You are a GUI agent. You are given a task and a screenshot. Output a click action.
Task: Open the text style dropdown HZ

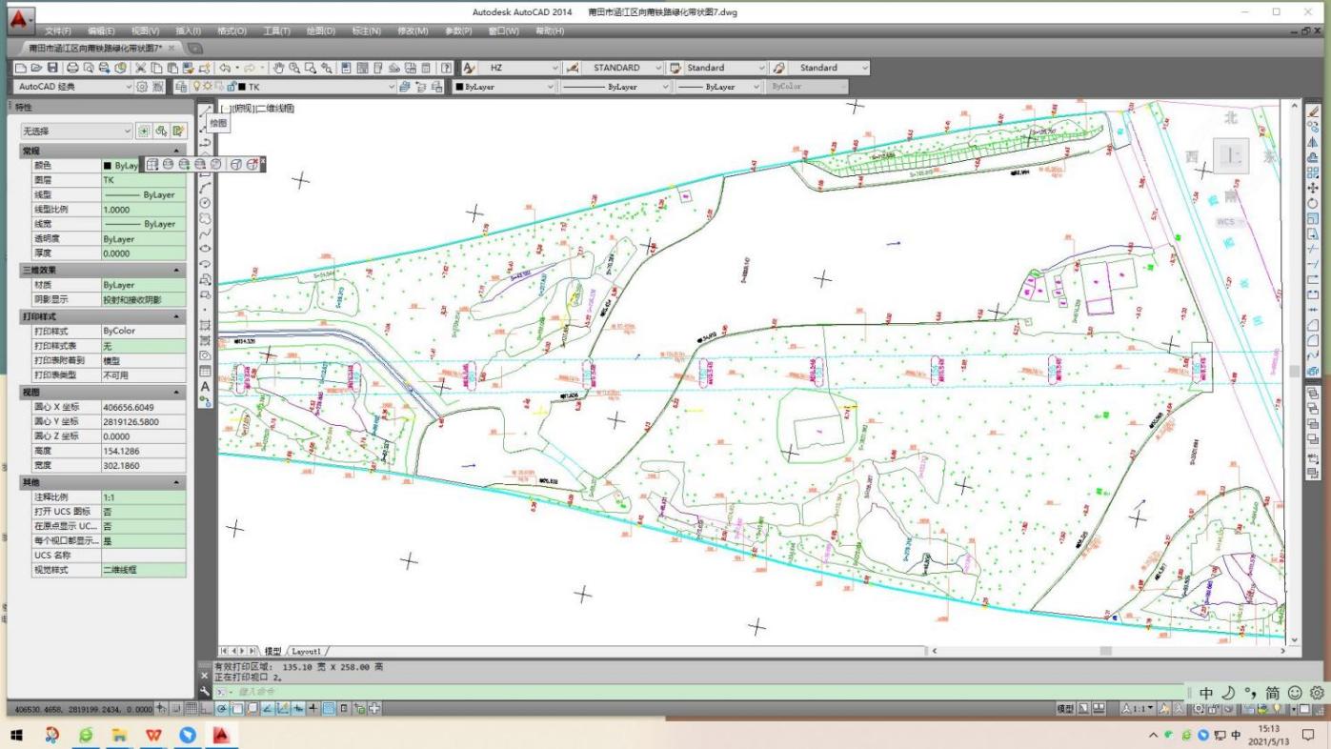(x=519, y=68)
